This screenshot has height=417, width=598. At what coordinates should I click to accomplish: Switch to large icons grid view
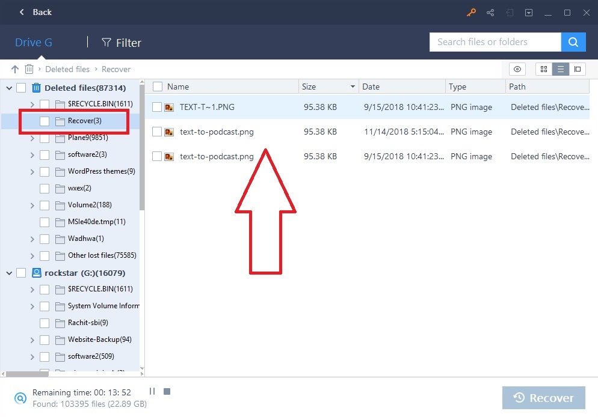pos(544,69)
